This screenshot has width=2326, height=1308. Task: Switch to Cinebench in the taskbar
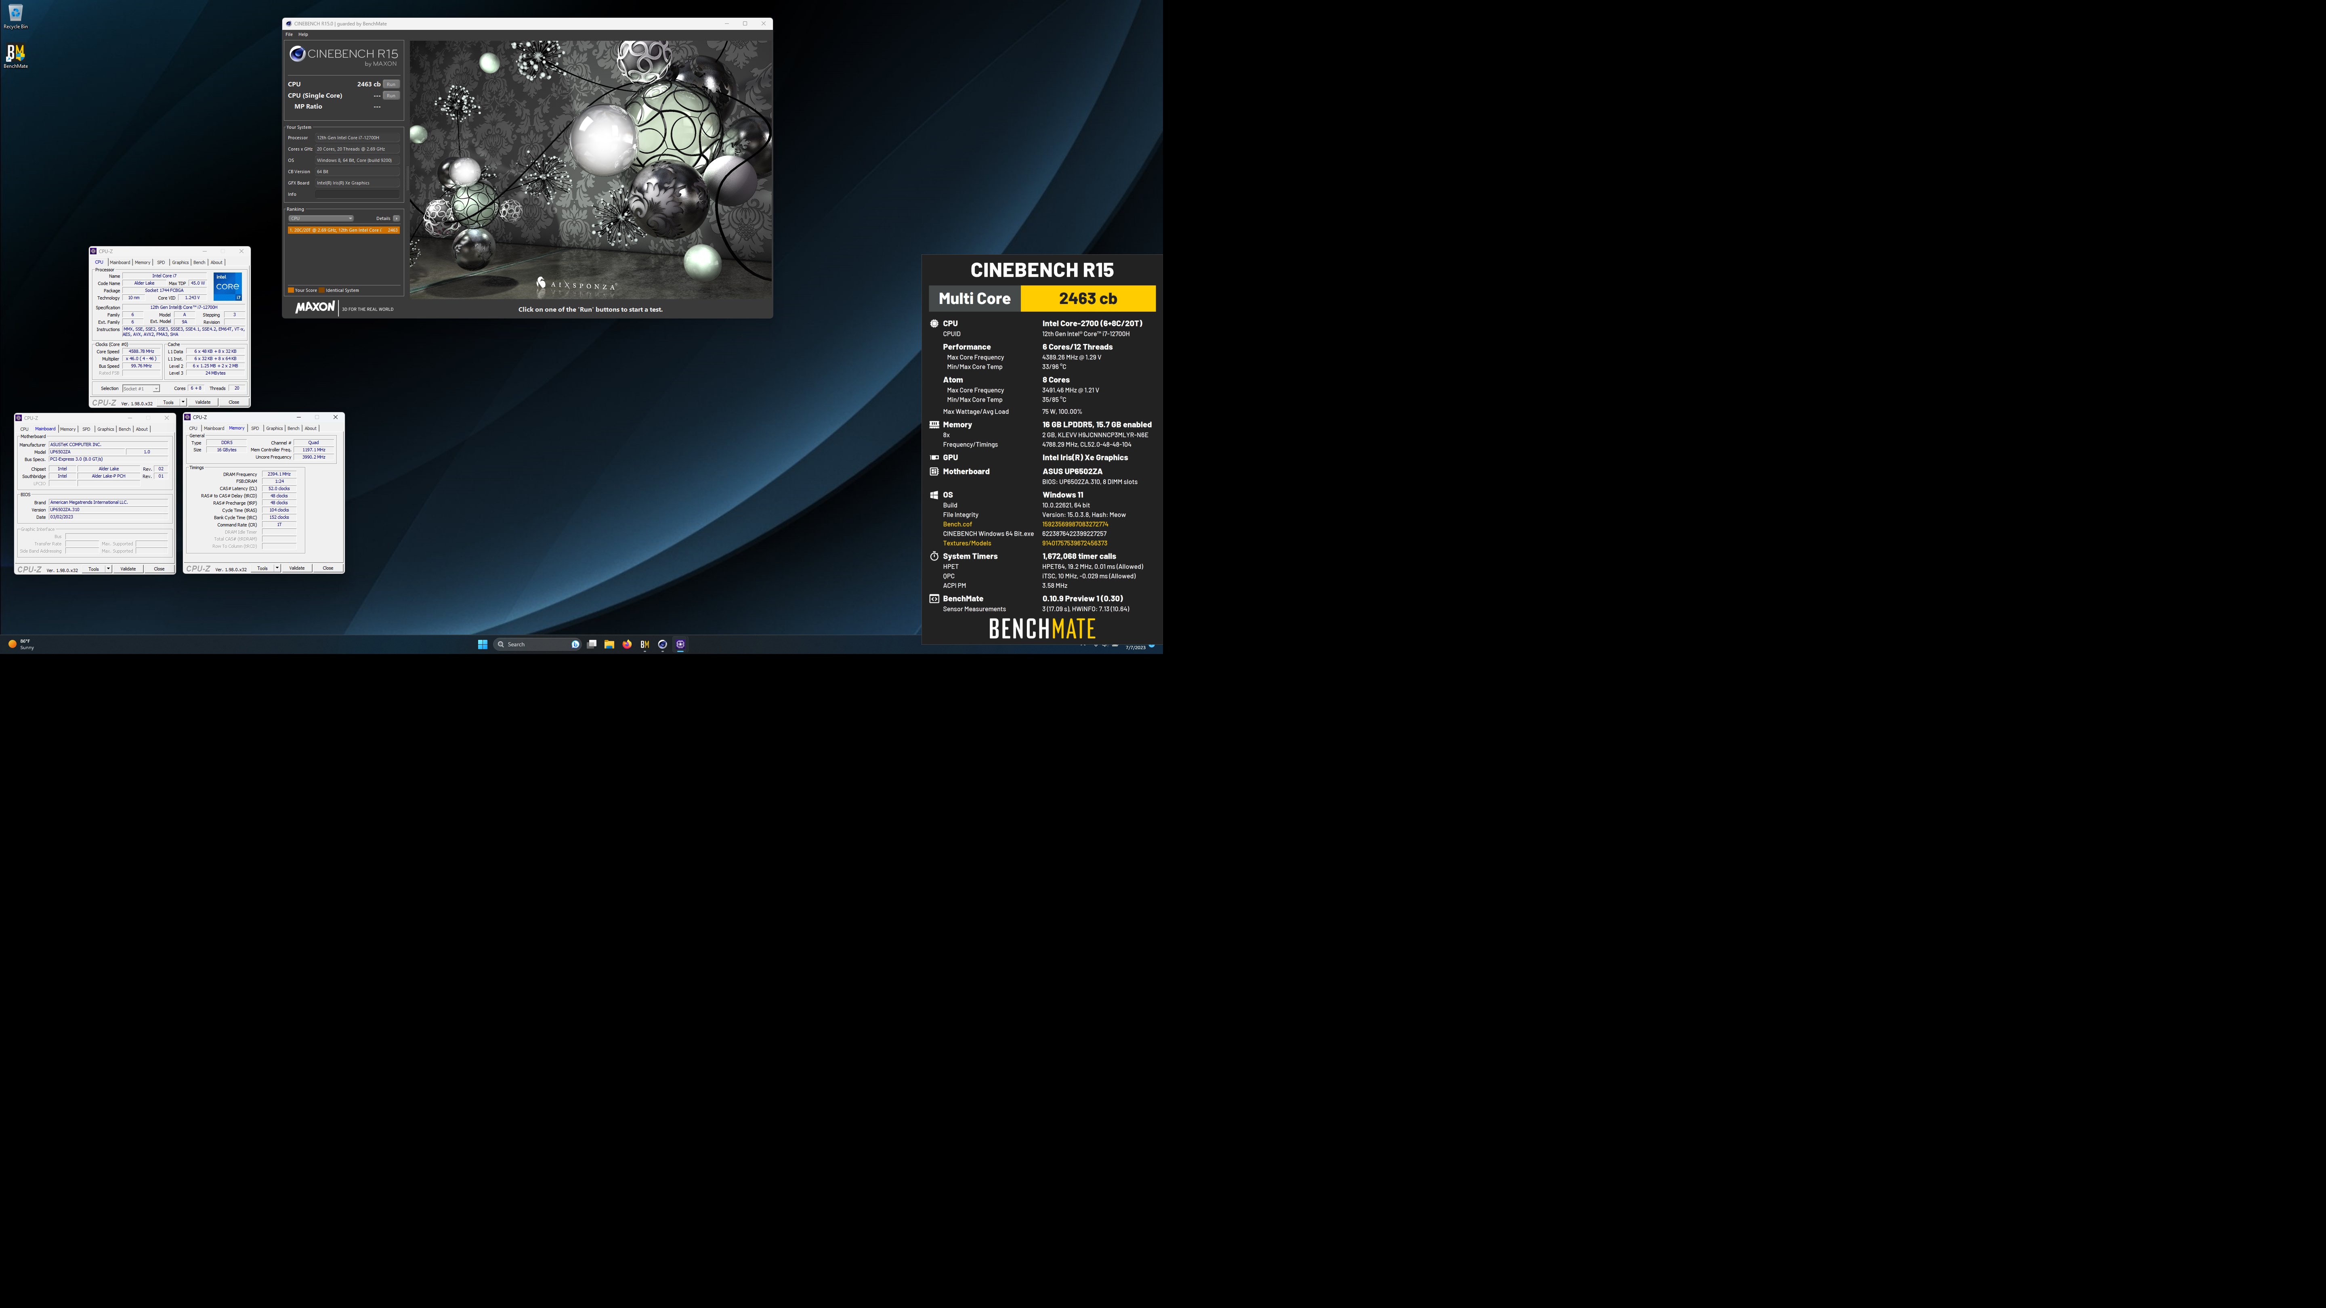[663, 645]
